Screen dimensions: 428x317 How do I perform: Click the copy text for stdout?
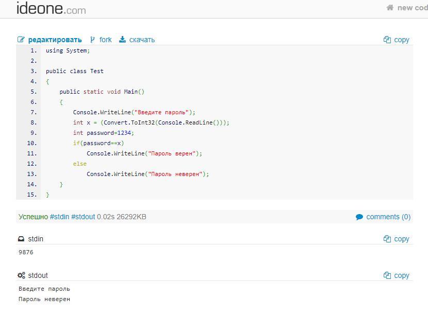(x=402, y=275)
